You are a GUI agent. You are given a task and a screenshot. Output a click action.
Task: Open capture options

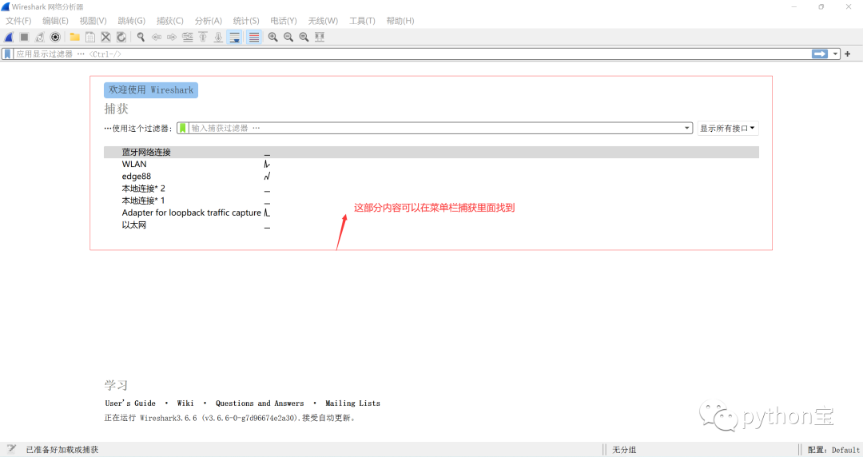point(55,37)
